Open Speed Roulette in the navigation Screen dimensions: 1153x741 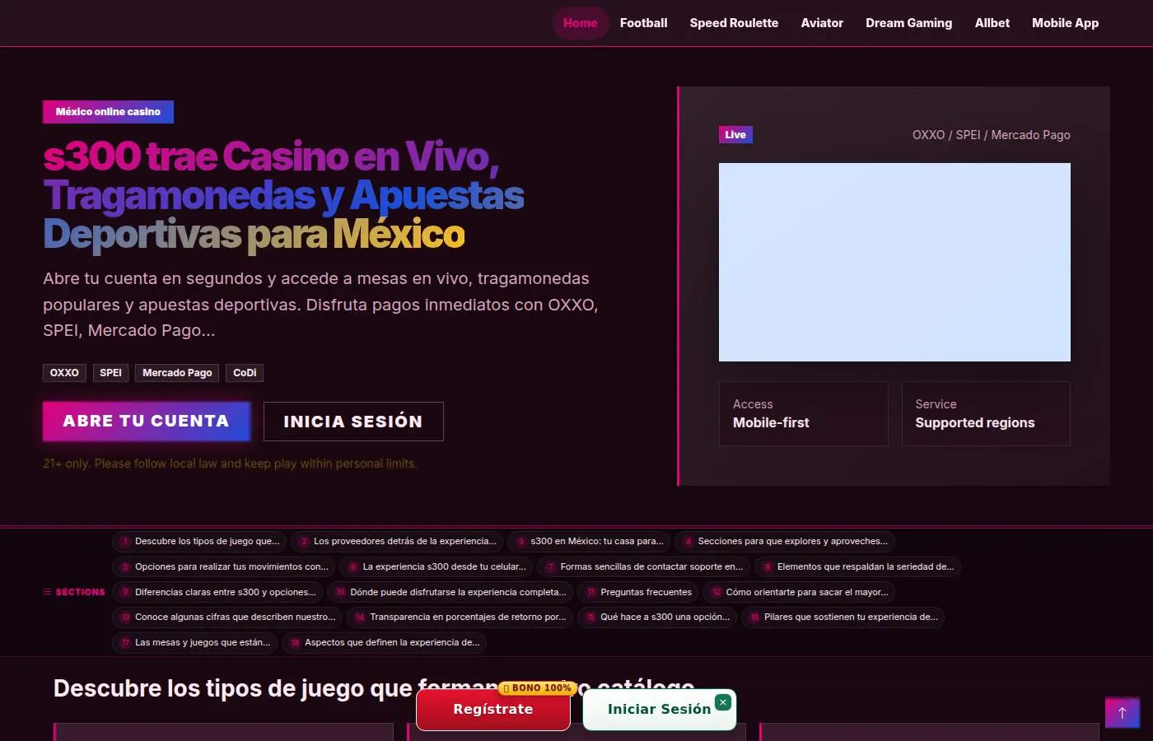click(x=734, y=23)
